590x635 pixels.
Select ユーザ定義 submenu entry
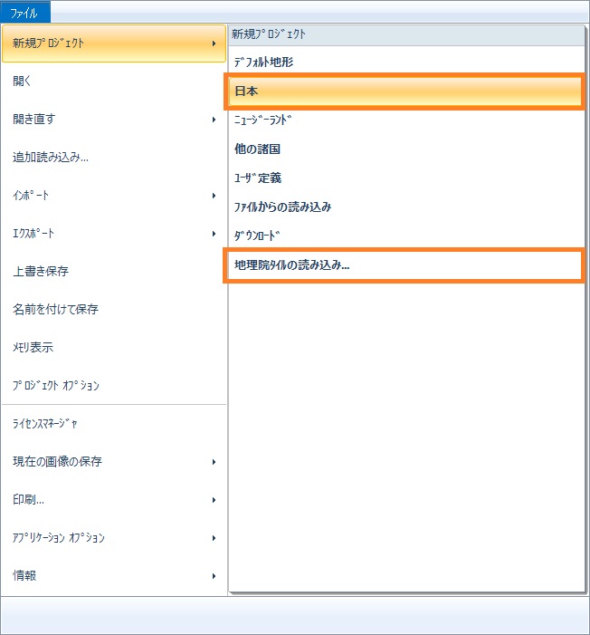[x=406, y=178]
